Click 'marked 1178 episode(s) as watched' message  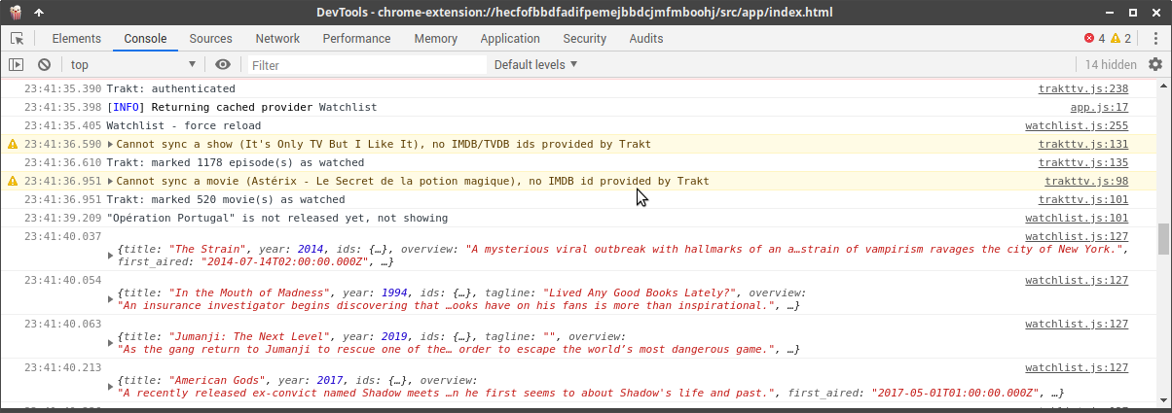236,162
